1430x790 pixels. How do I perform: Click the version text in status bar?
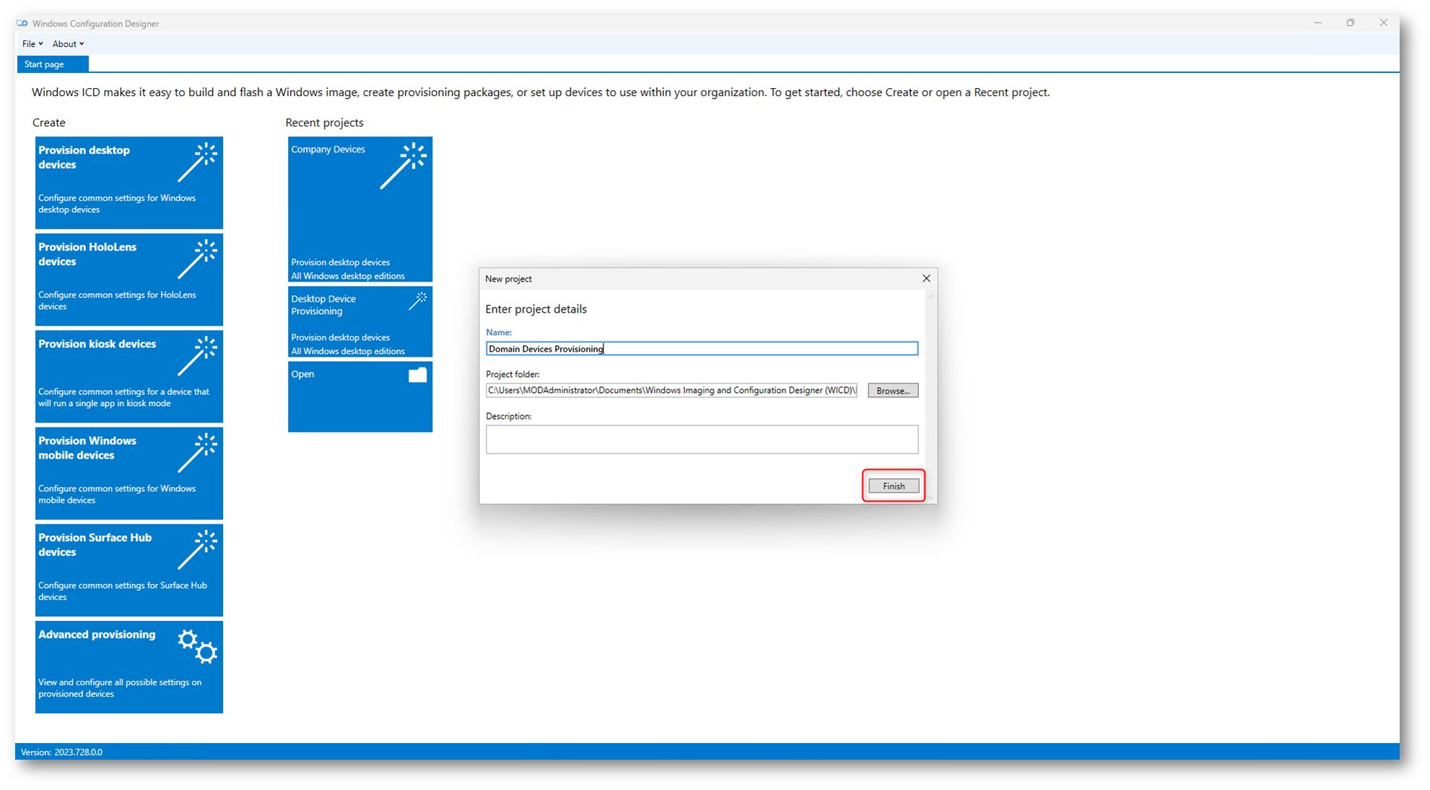[62, 752]
